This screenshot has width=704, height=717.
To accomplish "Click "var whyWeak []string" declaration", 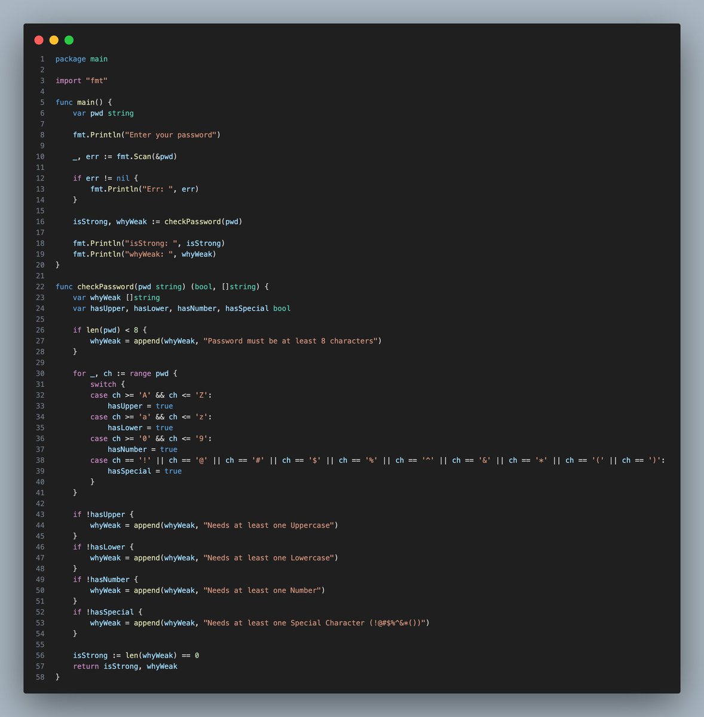I will 117,298.
